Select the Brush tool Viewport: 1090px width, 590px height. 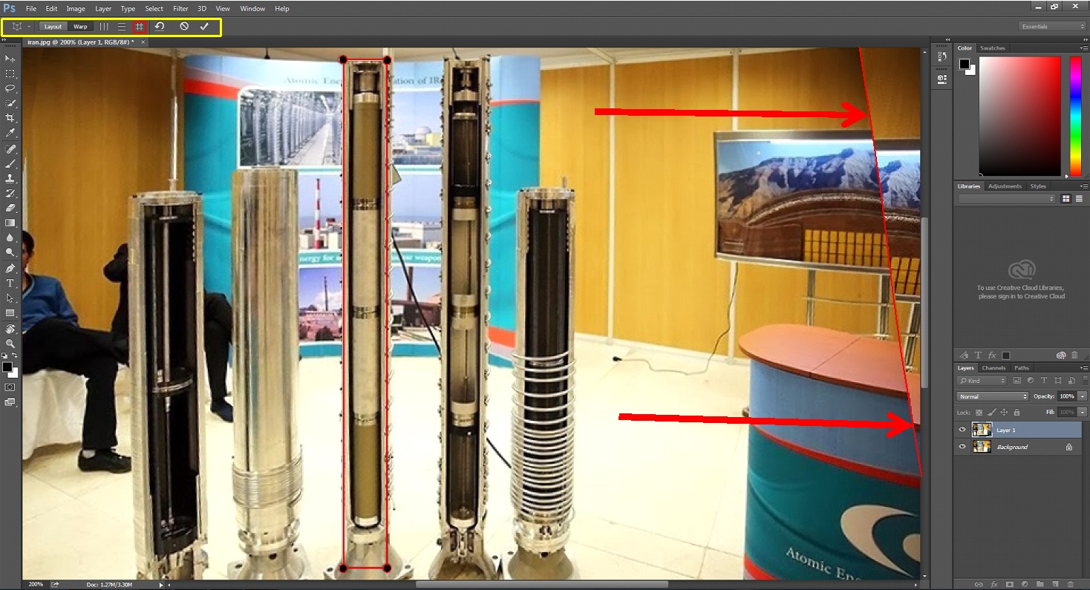point(10,164)
